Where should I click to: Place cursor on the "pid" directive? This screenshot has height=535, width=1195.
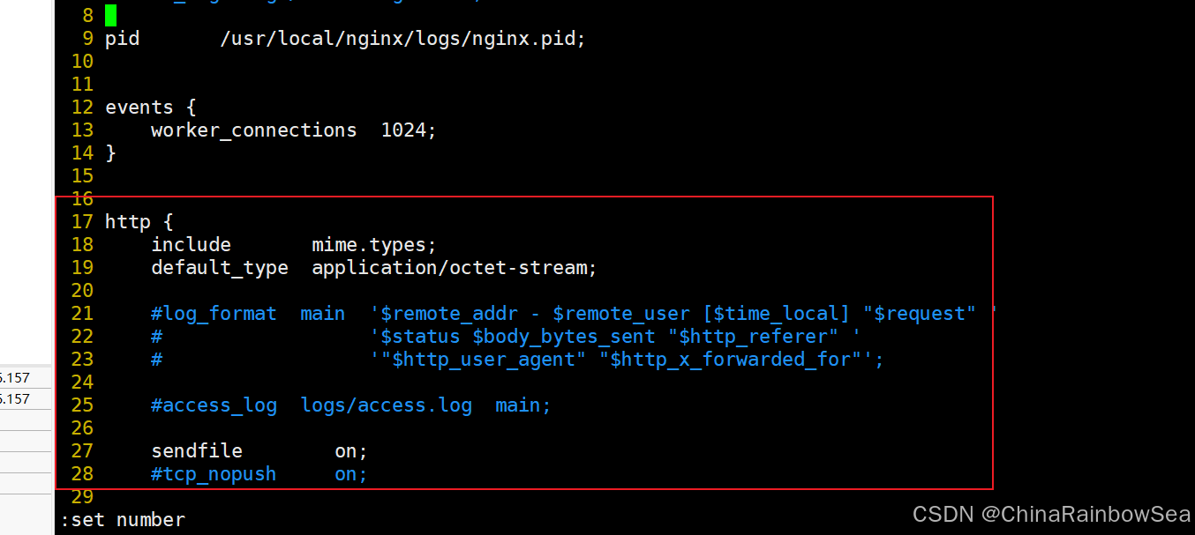click(122, 39)
